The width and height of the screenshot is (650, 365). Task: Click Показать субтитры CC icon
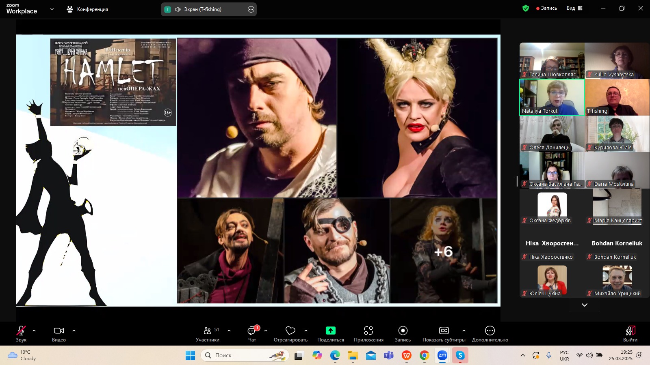pyautogui.click(x=444, y=331)
